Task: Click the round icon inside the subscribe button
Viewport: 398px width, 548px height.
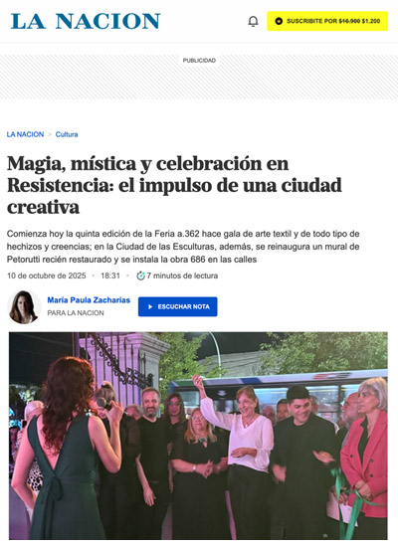Action: [x=279, y=21]
